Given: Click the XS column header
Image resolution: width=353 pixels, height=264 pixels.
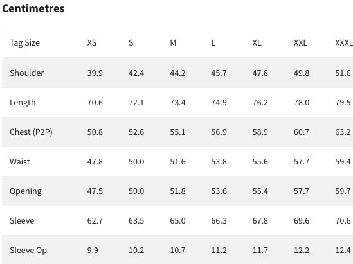Looking at the screenshot, I should pos(92,42).
